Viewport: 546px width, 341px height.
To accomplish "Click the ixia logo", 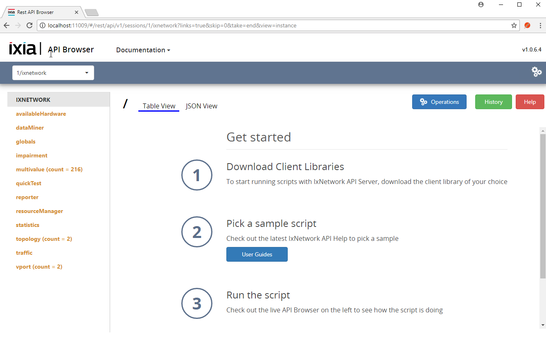I will click(23, 48).
